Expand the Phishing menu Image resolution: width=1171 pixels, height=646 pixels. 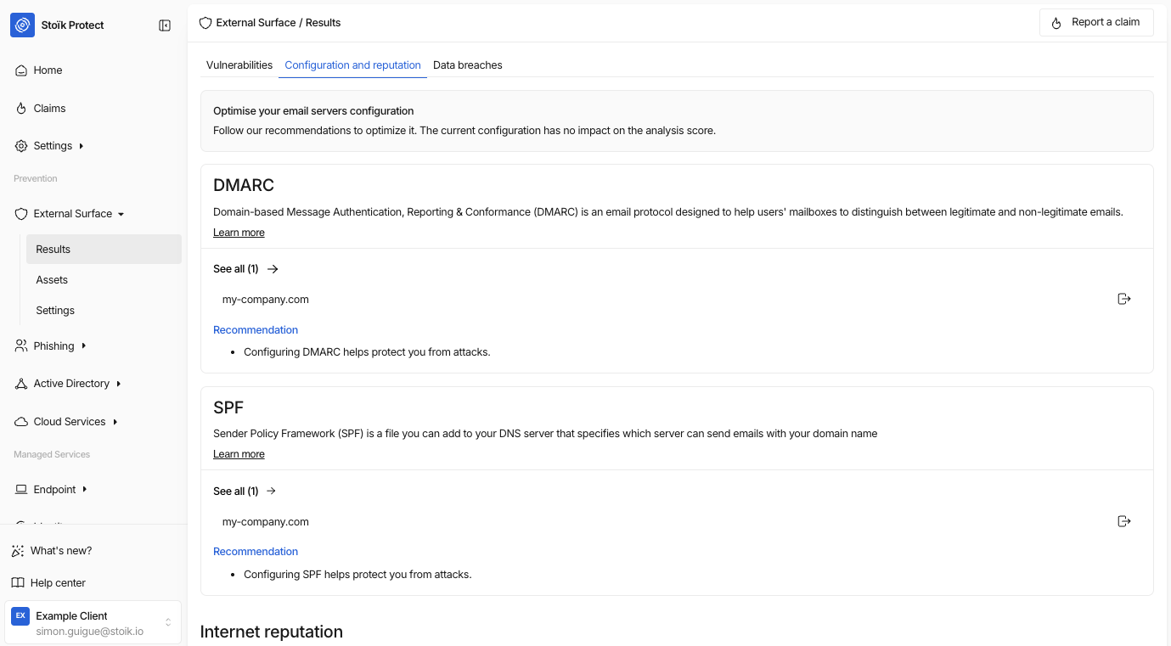[x=83, y=346]
